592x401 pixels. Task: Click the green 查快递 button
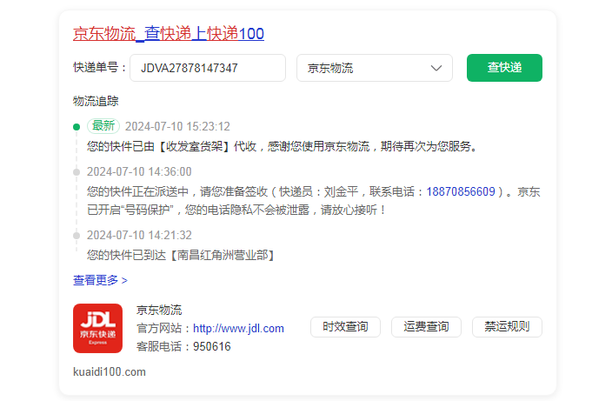point(504,68)
